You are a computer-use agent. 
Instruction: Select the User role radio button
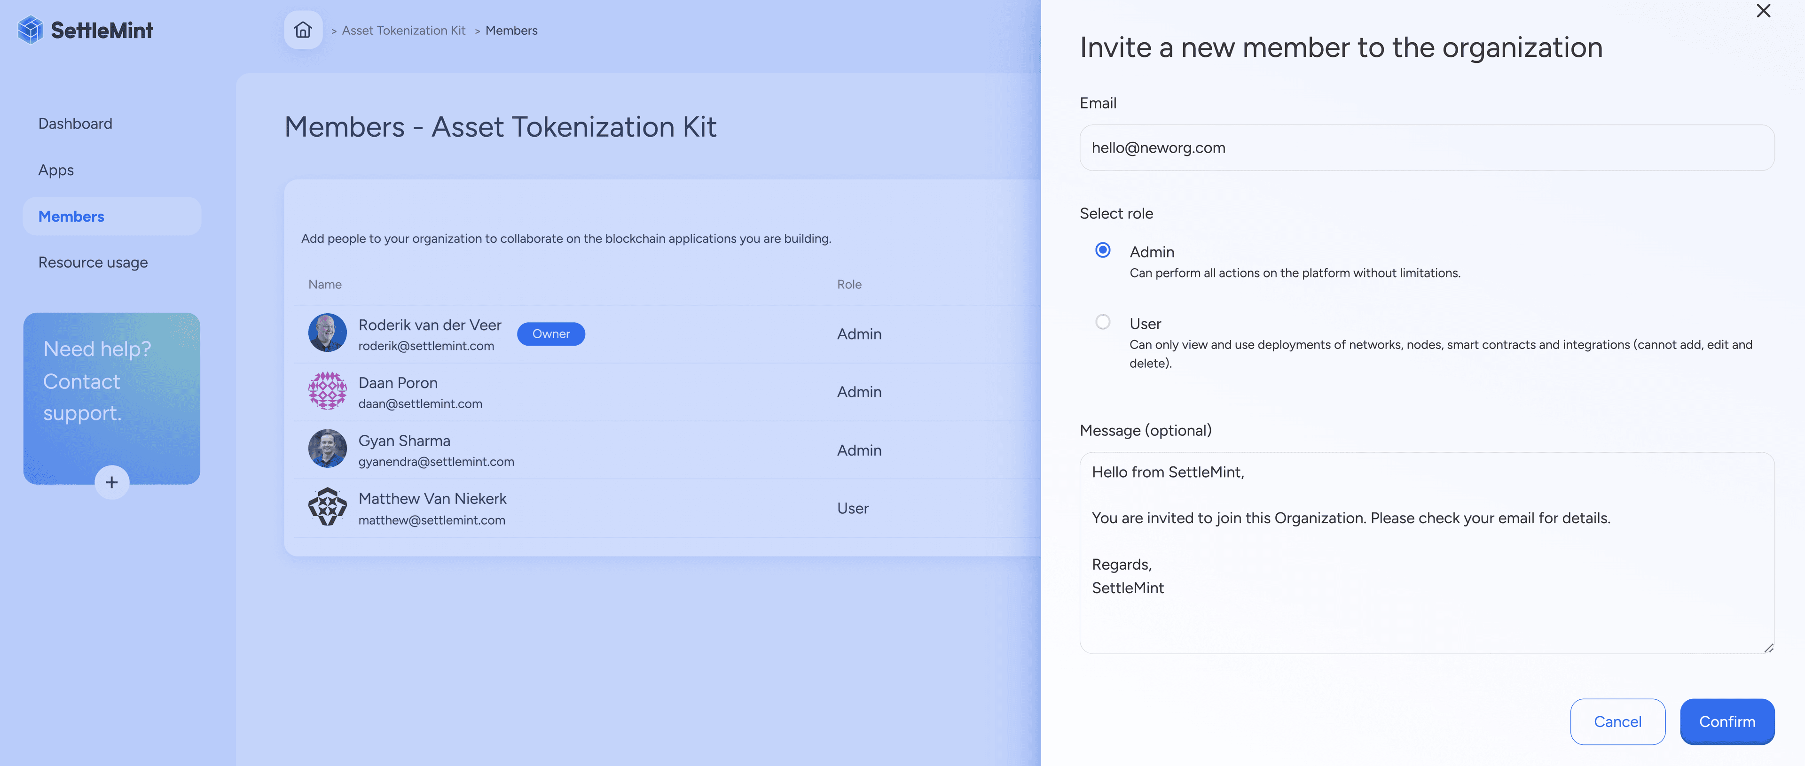pos(1102,322)
